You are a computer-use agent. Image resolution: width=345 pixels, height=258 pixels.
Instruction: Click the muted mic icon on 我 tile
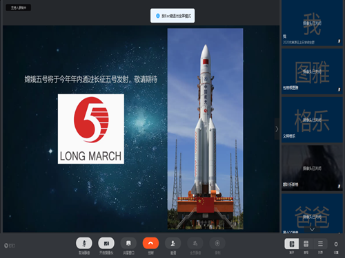[339, 41]
